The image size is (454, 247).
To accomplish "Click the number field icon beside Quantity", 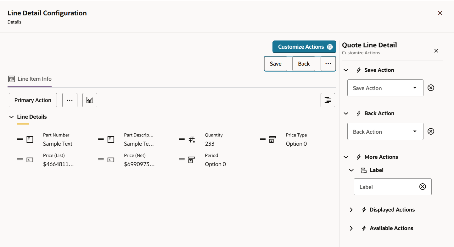I will 192,139.
